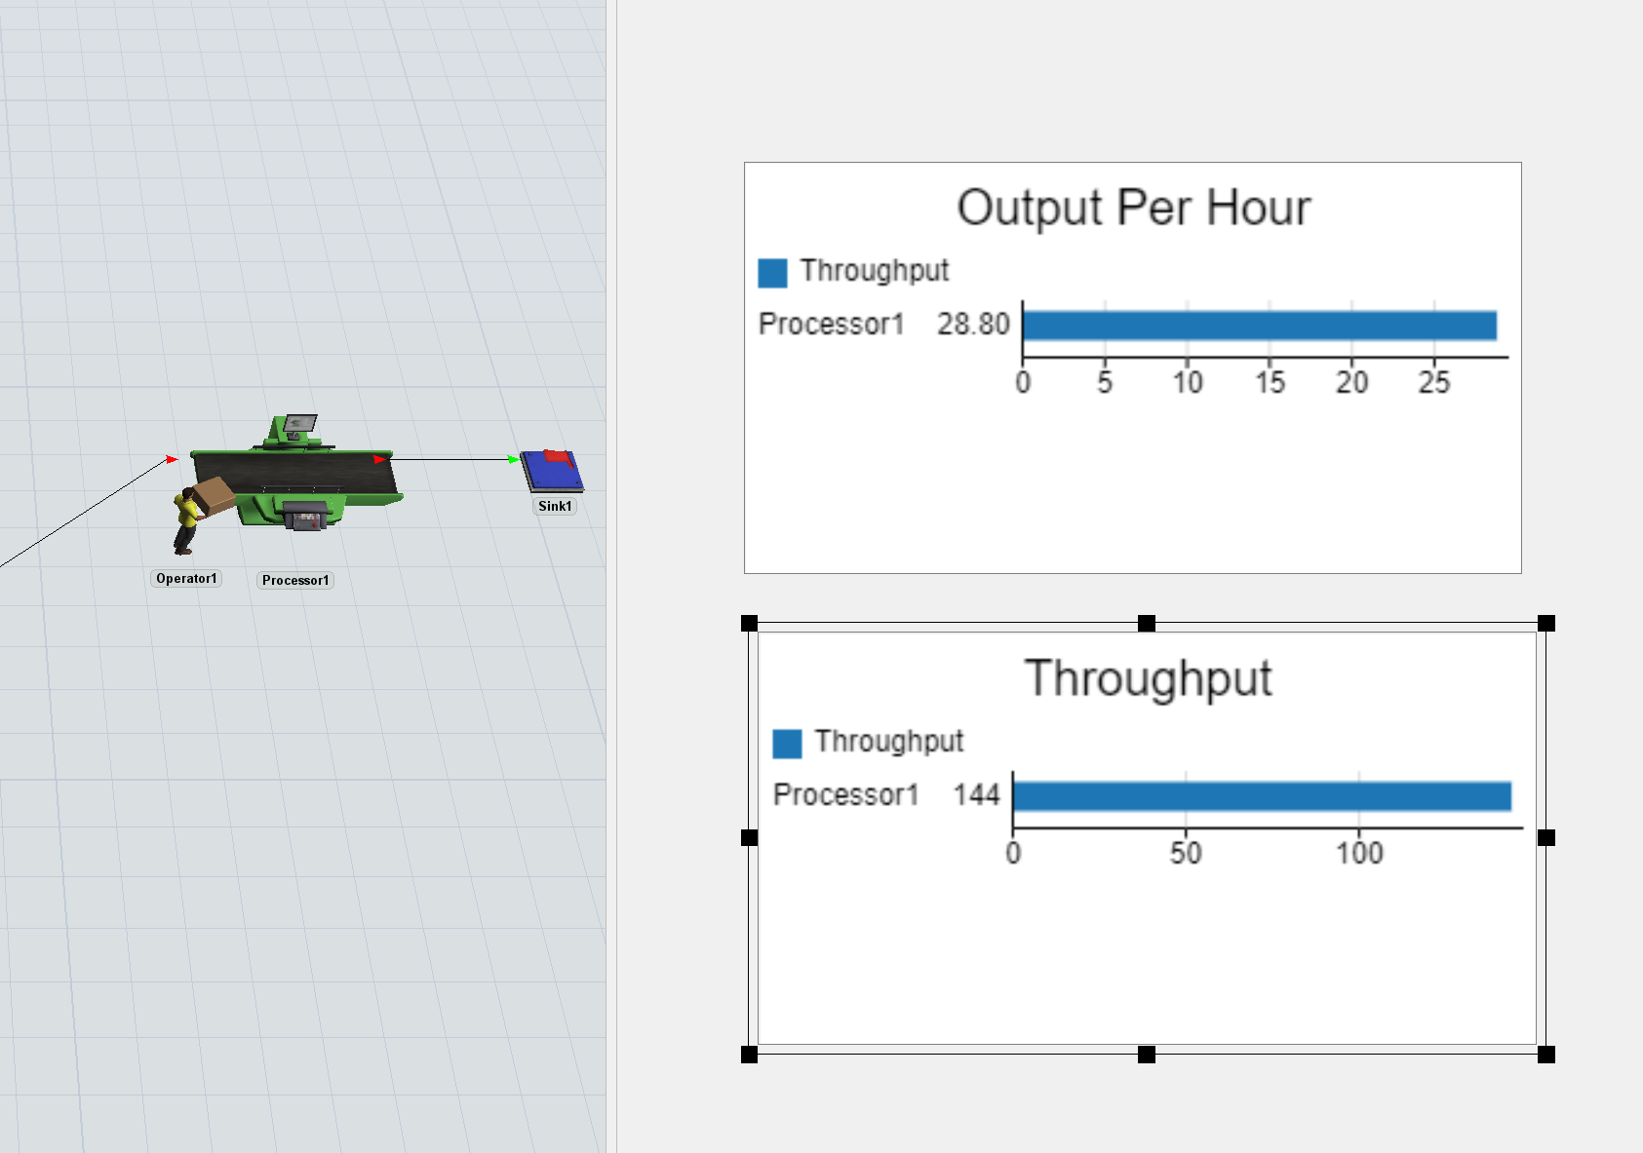
Task: Click the brown box carried by the operator
Action: click(214, 495)
